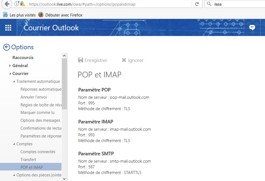Open Paramètres de réponse
This screenshot has height=181, width=265.
[x=41, y=136]
